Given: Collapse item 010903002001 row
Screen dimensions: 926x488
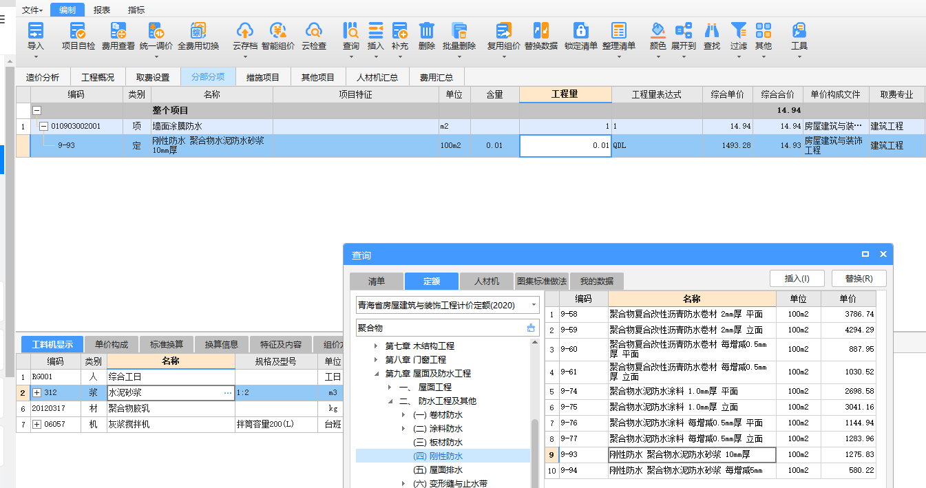Looking at the screenshot, I should click(43, 126).
